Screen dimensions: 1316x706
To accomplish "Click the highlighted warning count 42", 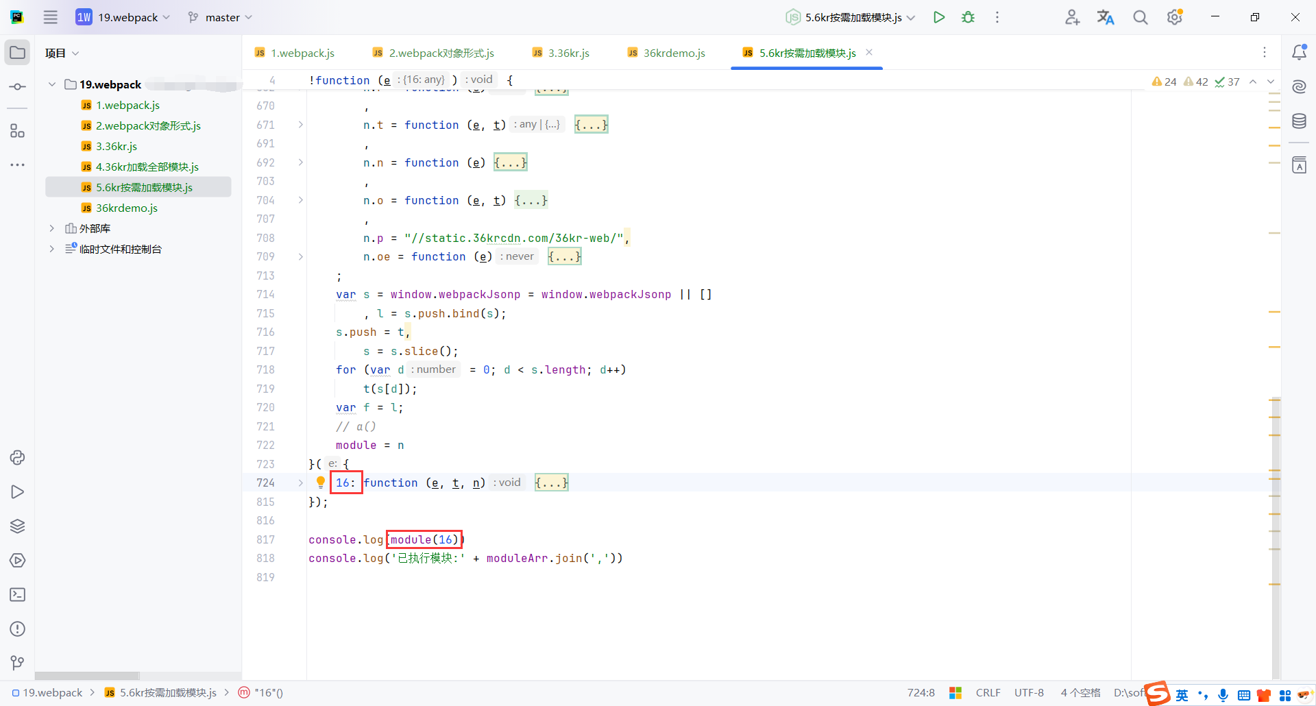I will pos(1197,81).
